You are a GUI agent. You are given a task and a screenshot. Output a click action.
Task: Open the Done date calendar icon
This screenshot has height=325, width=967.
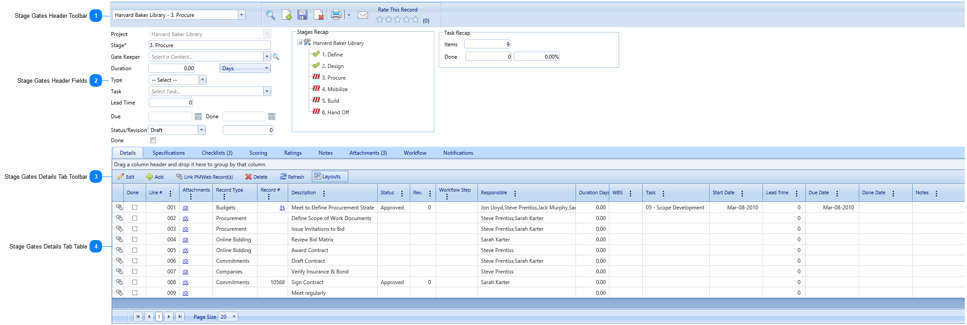(x=272, y=116)
